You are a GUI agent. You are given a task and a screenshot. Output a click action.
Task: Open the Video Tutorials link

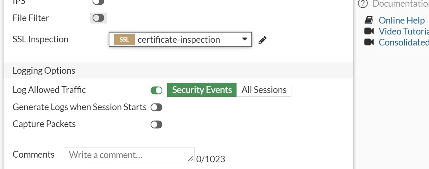tap(404, 31)
